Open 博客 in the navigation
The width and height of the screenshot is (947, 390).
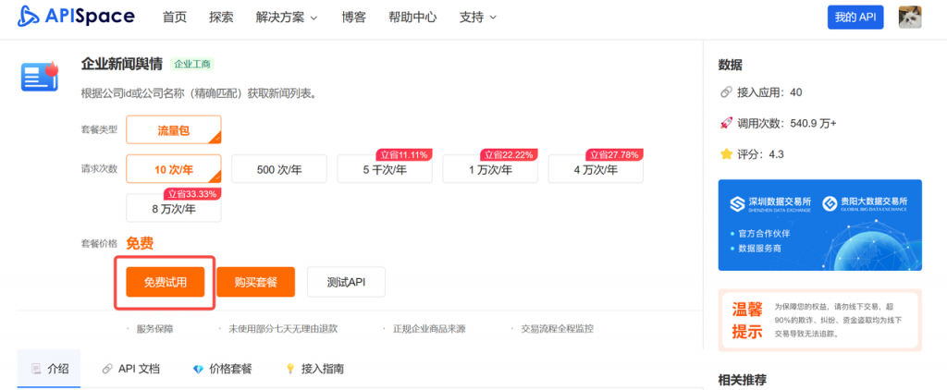353,17
